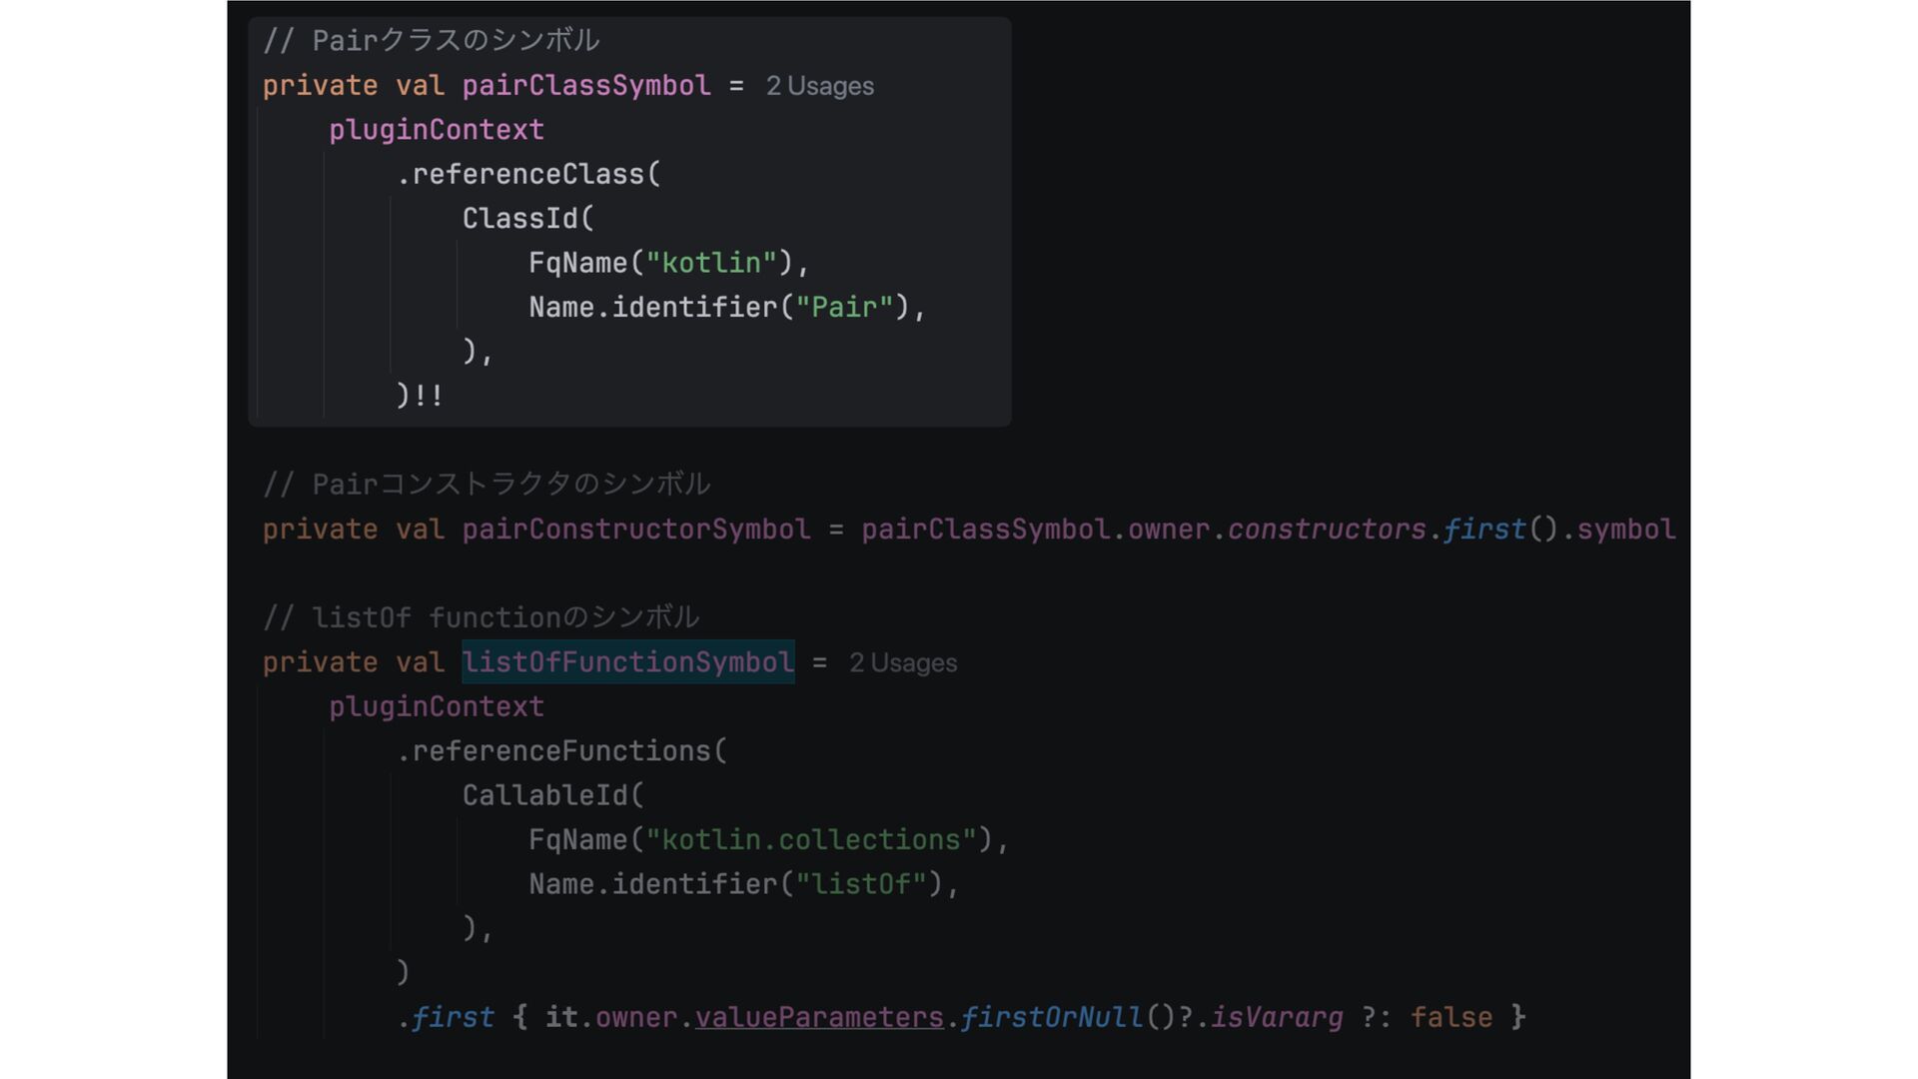Screen dimensions: 1918x1079
Task: Click the "kotlin" string literal
Action: (710, 264)
